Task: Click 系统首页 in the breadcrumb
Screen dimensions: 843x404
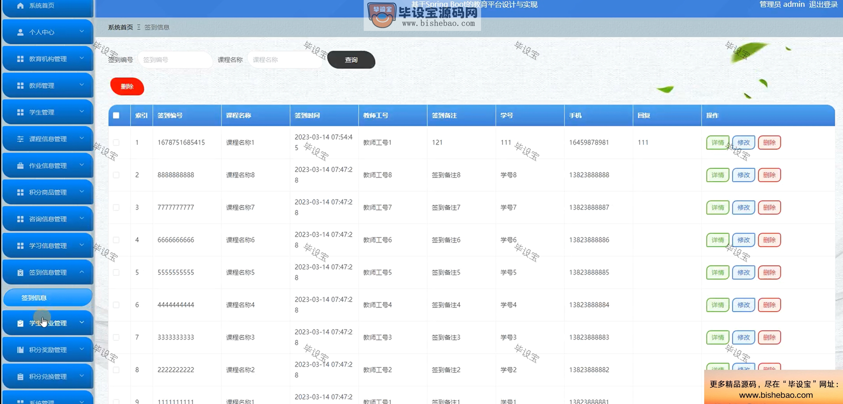Action: 120,27
